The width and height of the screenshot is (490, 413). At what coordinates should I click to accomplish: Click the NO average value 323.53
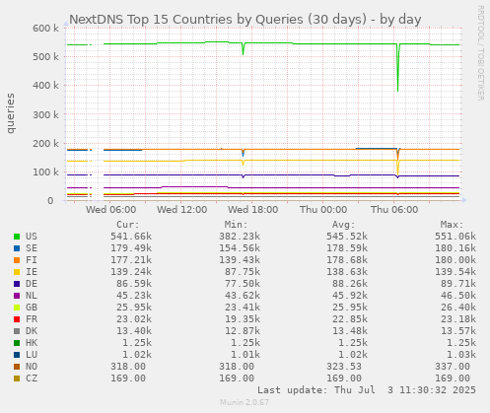344,367
